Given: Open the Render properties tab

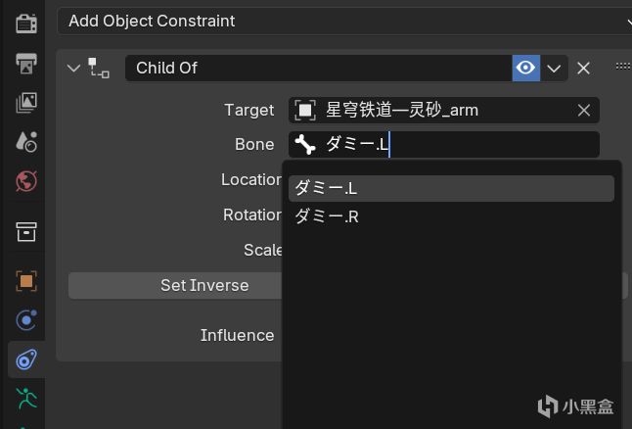Looking at the screenshot, I should tap(25, 24).
